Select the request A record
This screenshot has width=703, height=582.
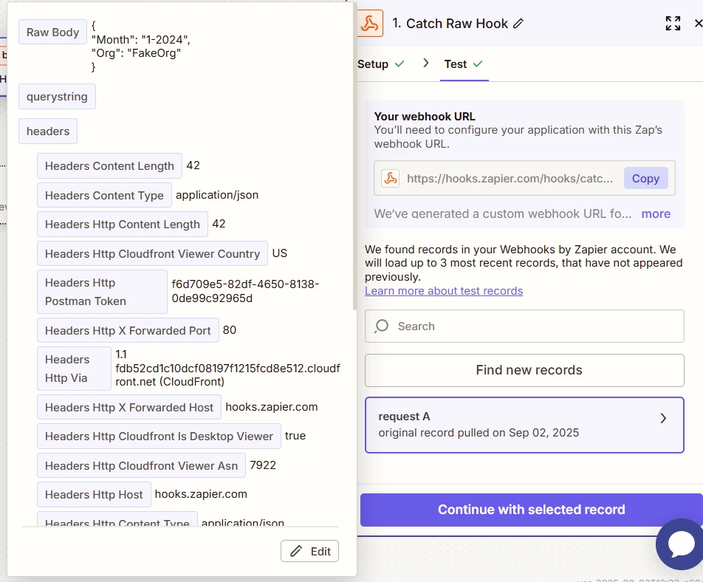[524, 425]
